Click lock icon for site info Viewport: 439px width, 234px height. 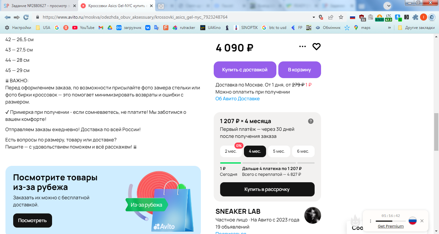(38, 17)
